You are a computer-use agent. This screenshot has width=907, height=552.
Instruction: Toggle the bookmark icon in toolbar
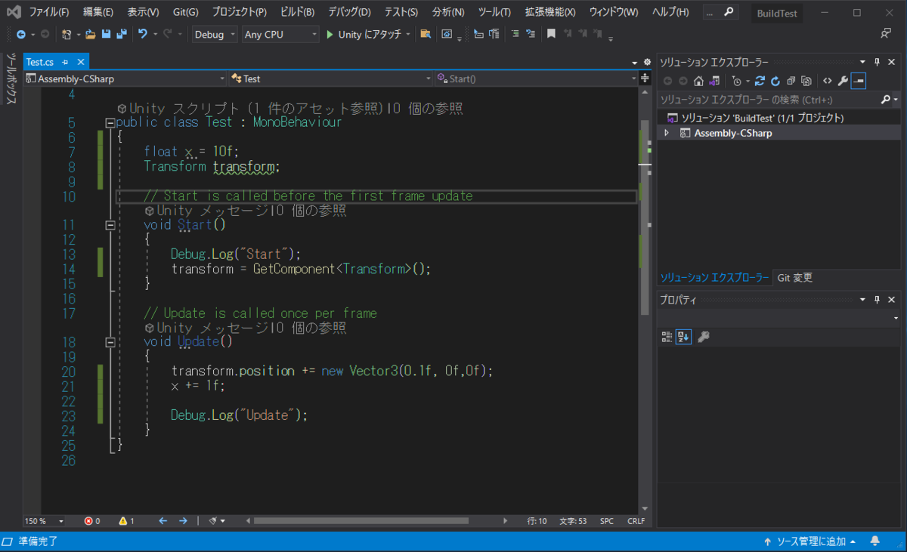pyautogui.click(x=552, y=34)
